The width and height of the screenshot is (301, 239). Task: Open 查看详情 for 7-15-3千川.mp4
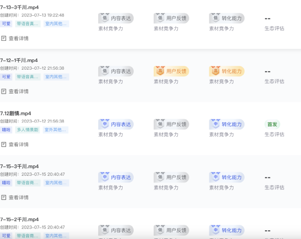pos(15,198)
